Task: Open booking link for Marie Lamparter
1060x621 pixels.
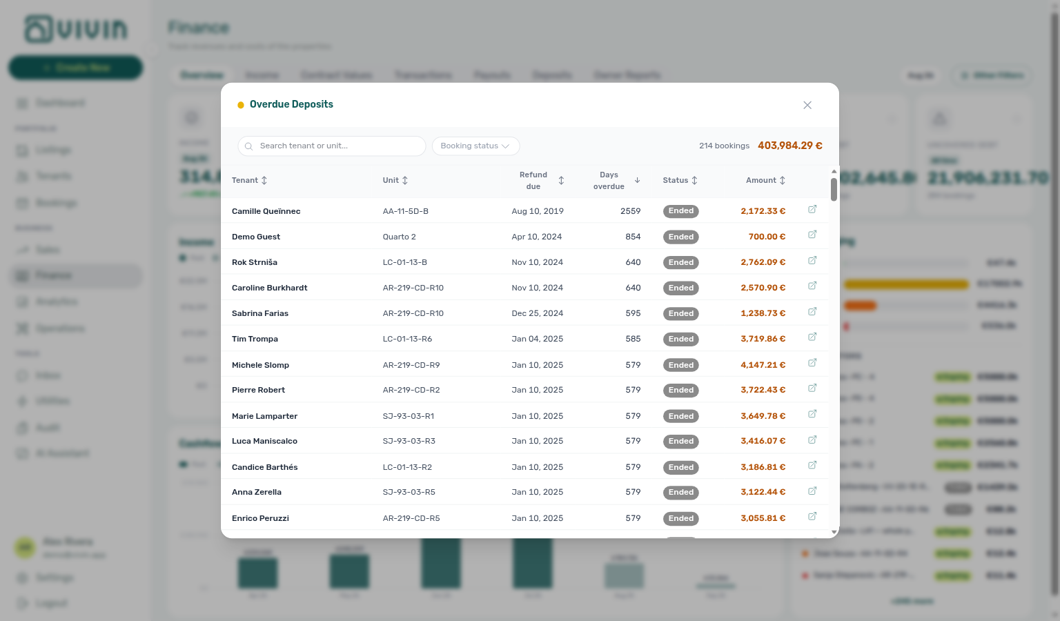Action: [x=812, y=414]
